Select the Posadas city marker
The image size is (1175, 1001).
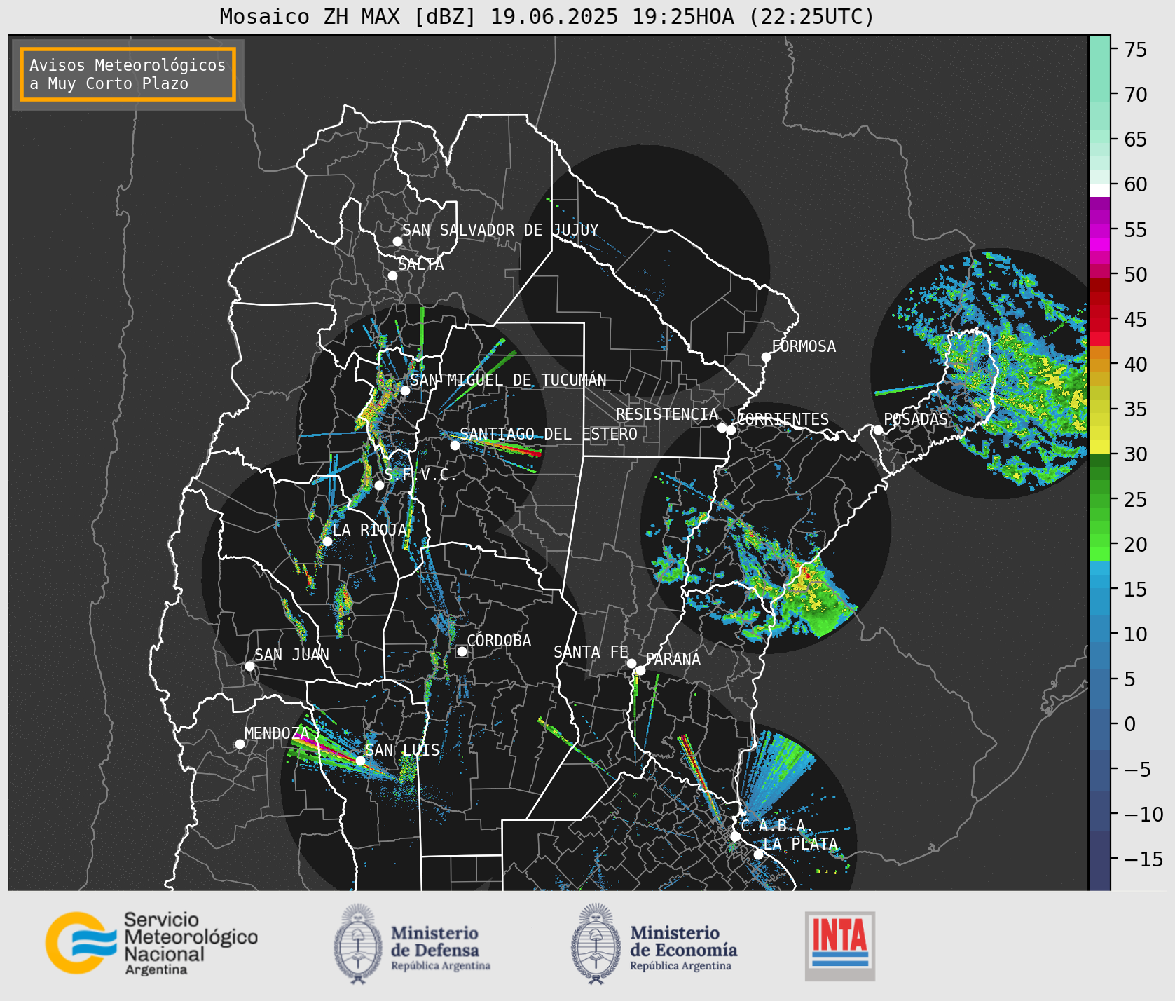(x=878, y=430)
